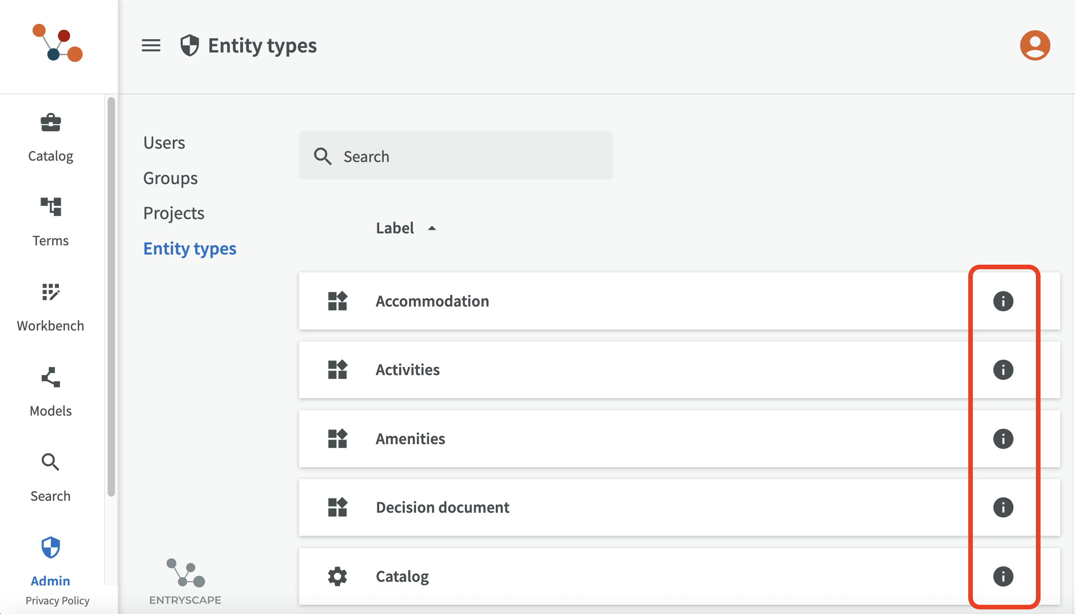
Task: Open the Privacy Policy link
Action: tap(58, 601)
